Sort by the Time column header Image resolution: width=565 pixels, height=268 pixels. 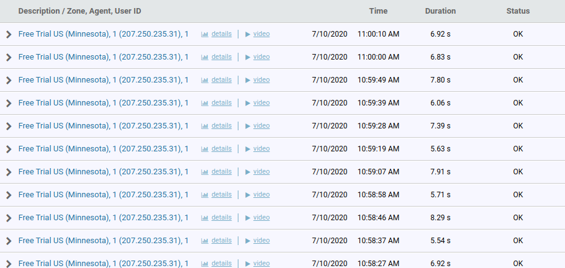pos(378,11)
